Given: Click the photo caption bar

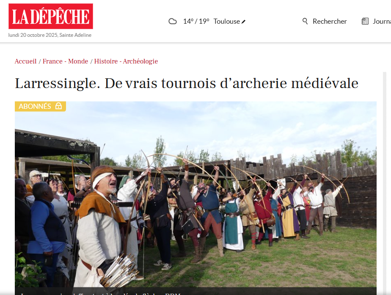Looking at the screenshot, I should 195,291.
